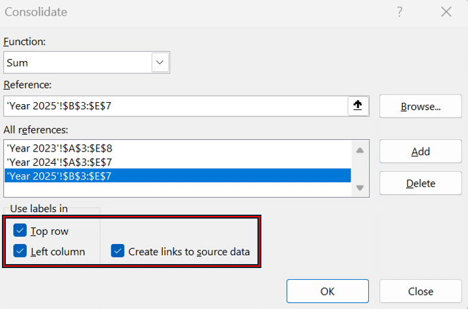This screenshot has height=309, width=468.
Task: Toggle the Left column checkbox
Action: (x=20, y=251)
